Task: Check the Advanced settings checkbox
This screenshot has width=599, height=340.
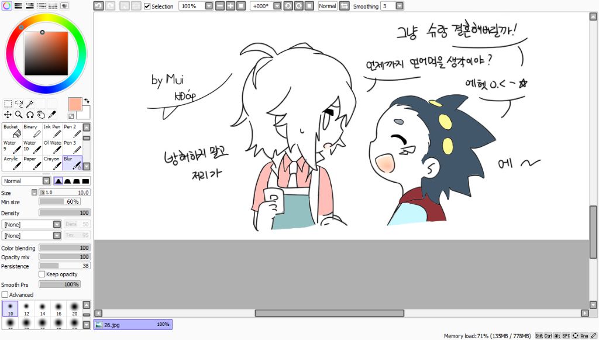Action: pos(5,295)
